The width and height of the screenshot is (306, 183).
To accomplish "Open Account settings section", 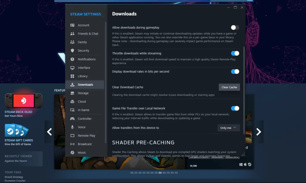I will [x=85, y=25].
